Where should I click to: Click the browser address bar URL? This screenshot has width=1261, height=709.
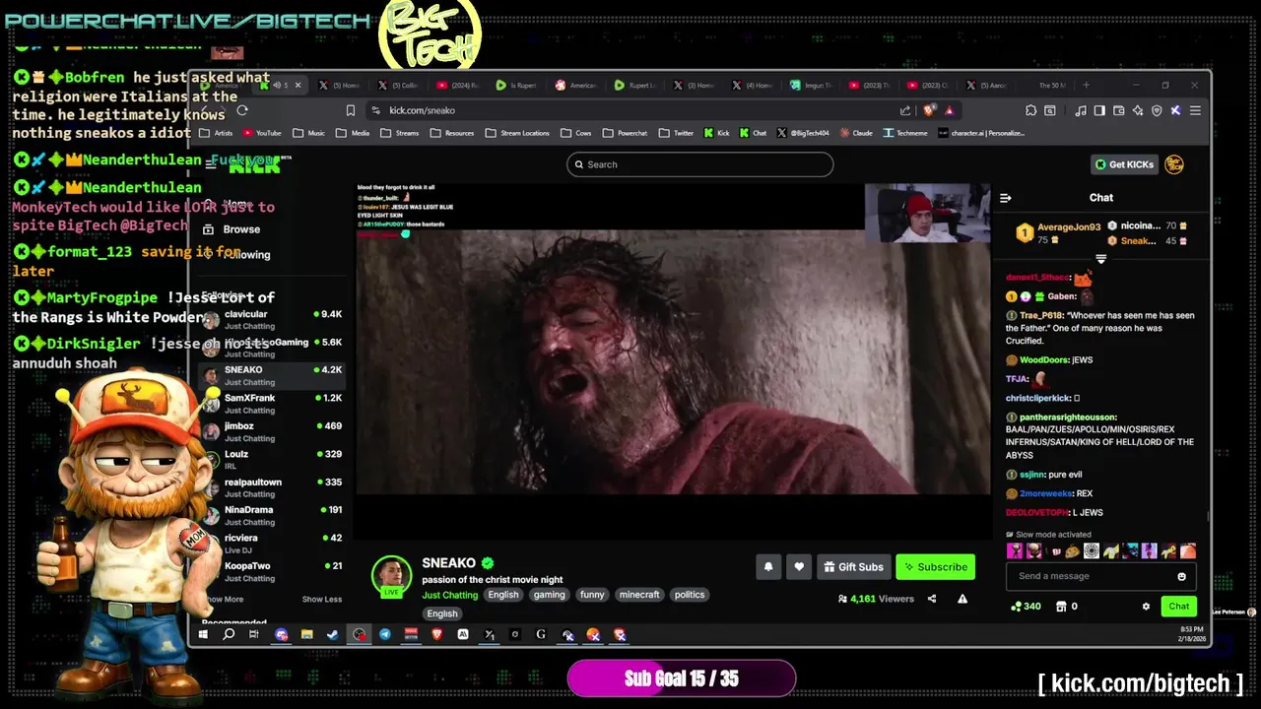coord(422,110)
